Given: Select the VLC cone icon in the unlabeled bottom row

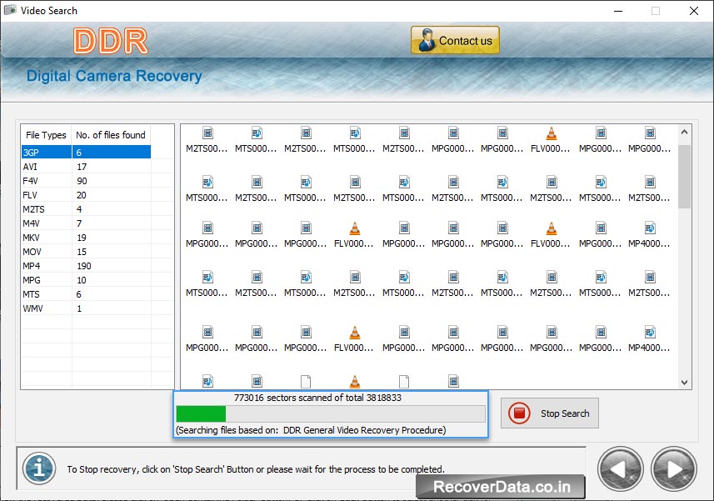Looking at the screenshot, I should [354, 381].
